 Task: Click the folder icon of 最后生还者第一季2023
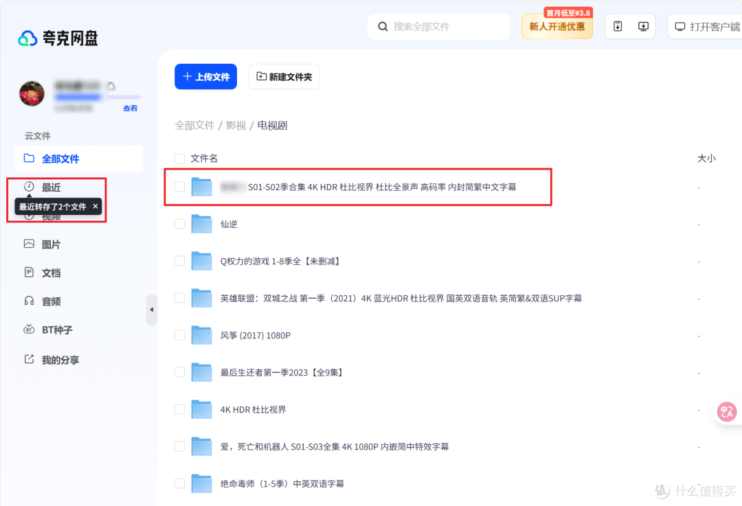(x=201, y=371)
